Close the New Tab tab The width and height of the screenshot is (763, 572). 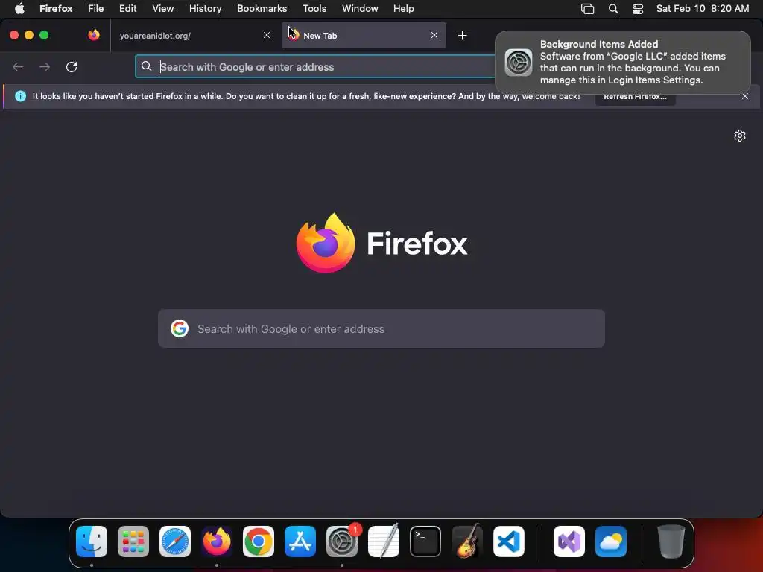coord(434,35)
